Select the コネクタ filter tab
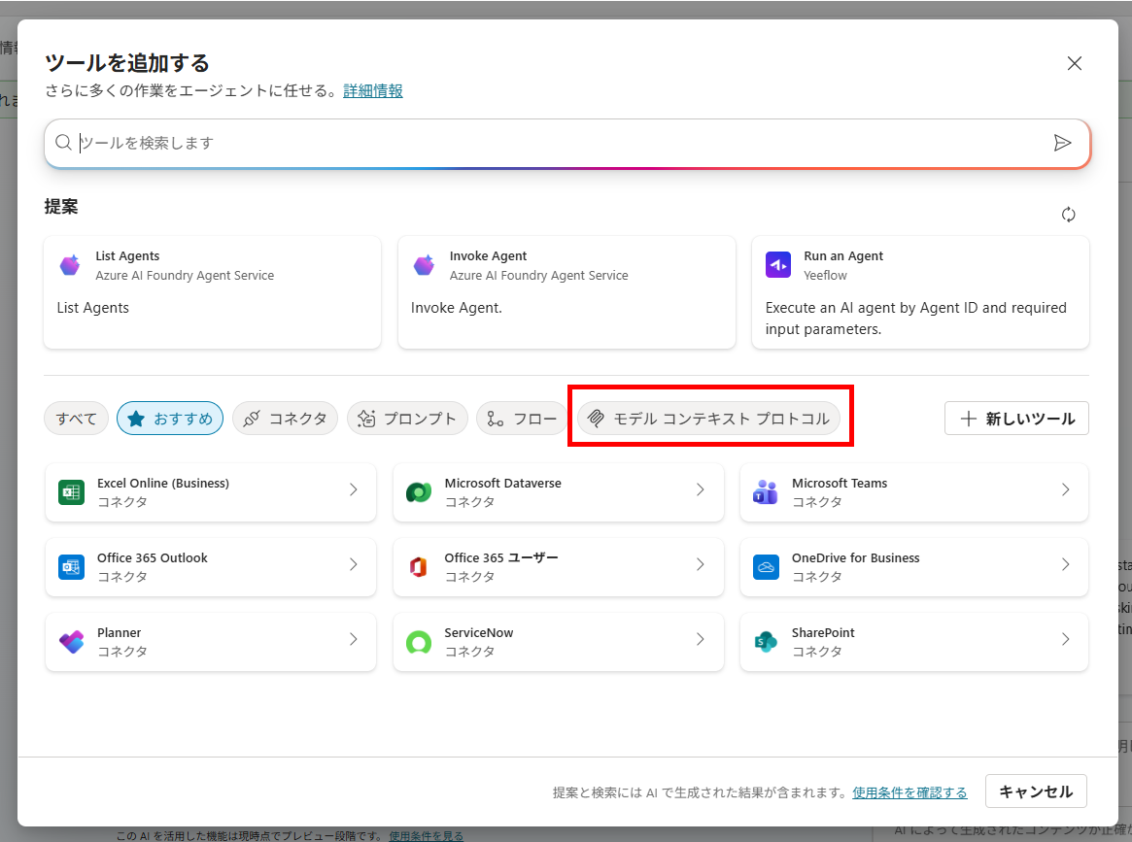This screenshot has height=842, width=1132. [285, 419]
